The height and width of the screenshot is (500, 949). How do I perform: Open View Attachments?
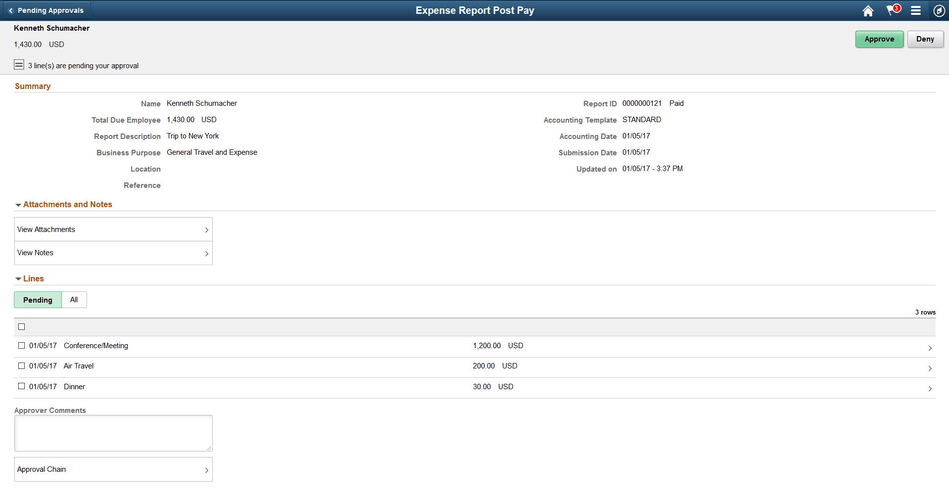coord(113,229)
